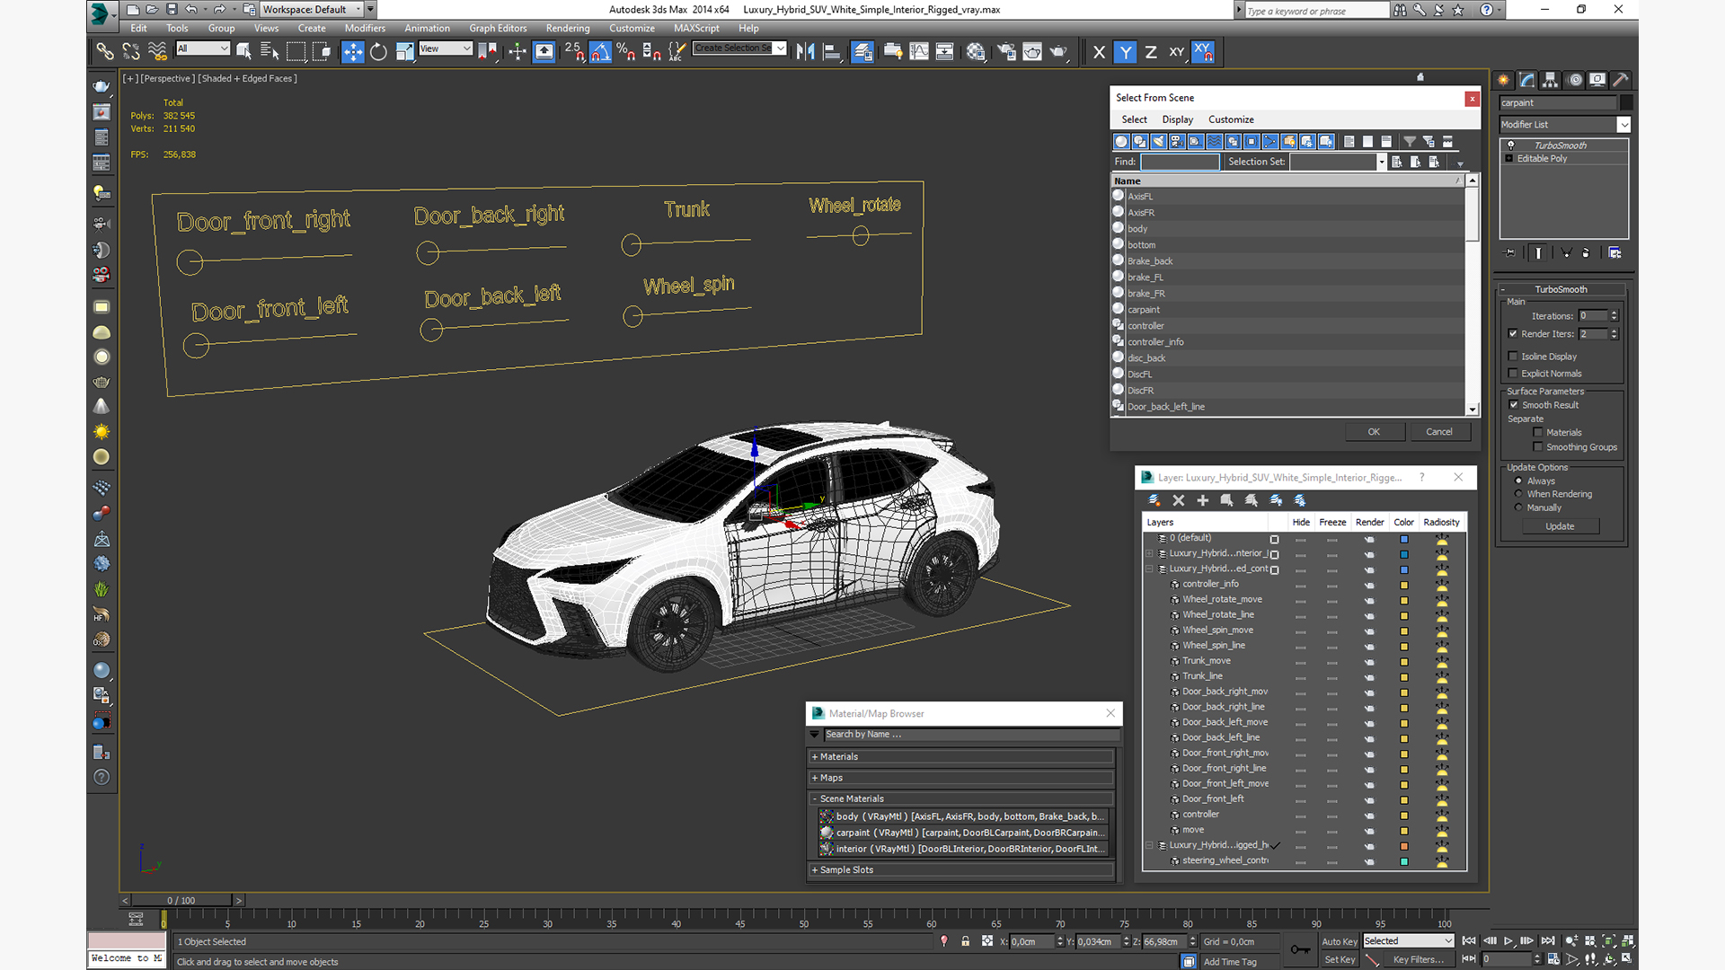Open the Selected key filter dropdown
This screenshot has width=1725, height=970.
click(1409, 941)
